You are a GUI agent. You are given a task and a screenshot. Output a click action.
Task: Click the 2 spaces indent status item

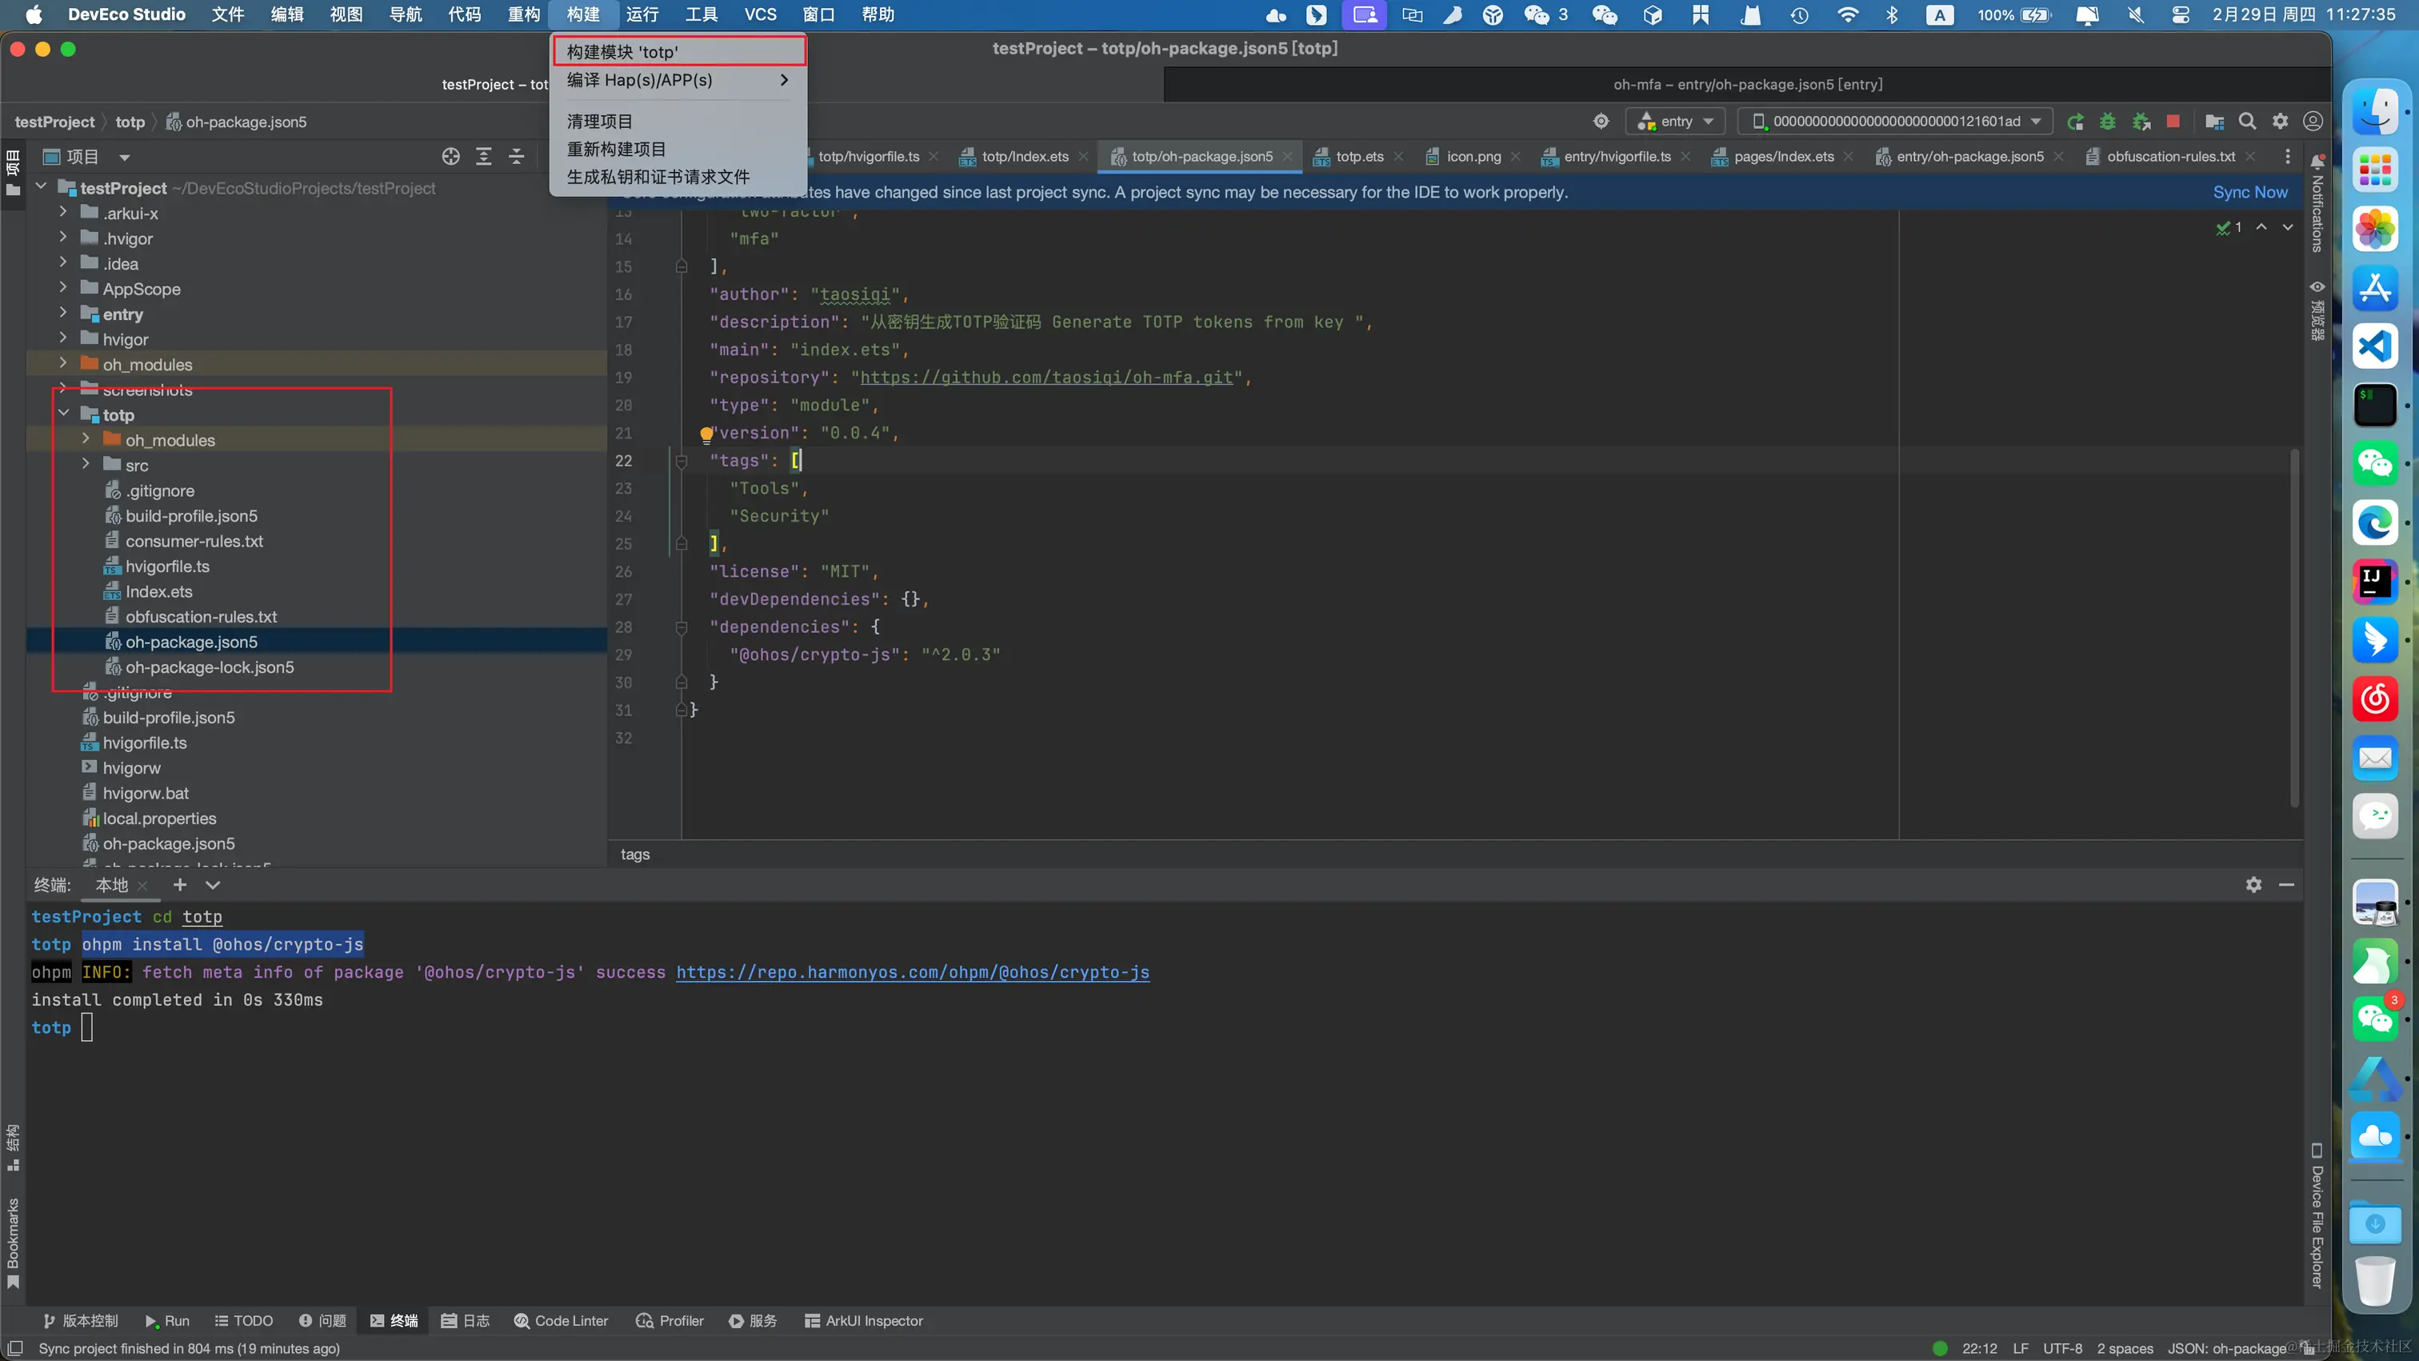tap(2125, 1349)
